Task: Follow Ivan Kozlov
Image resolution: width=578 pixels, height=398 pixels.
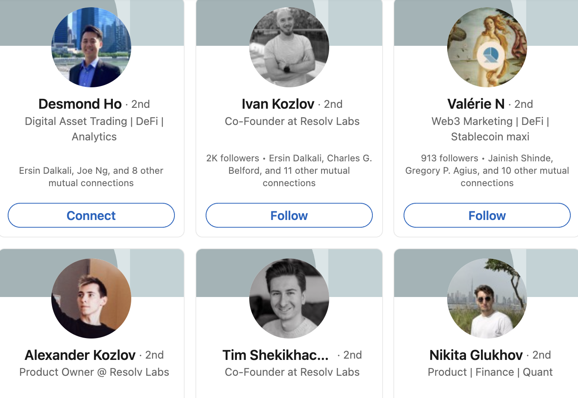Action: [289, 215]
